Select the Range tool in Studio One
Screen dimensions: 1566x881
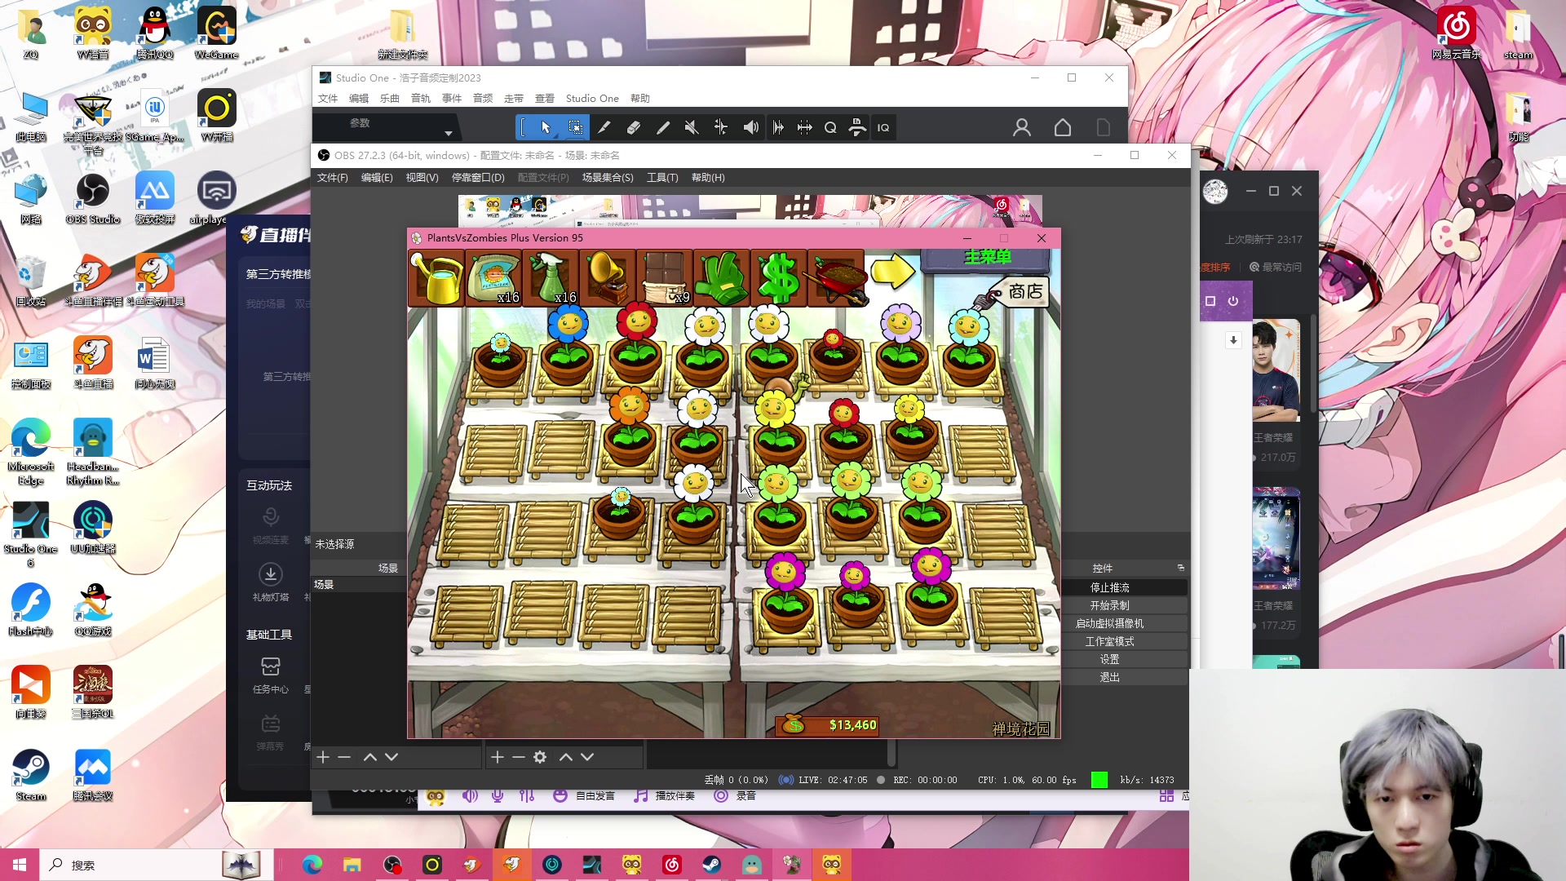tap(575, 127)
